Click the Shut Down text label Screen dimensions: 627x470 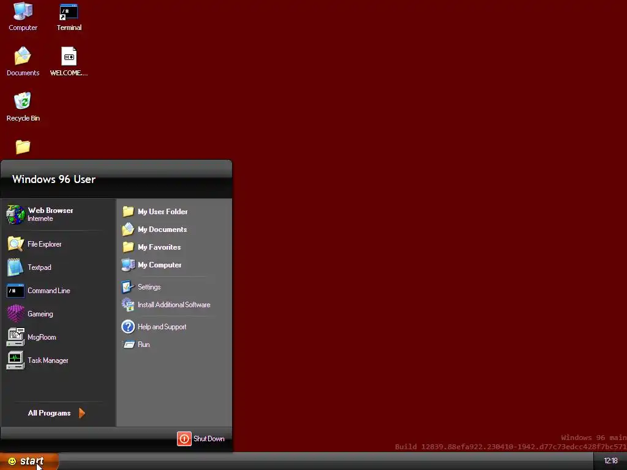point(209,438)
